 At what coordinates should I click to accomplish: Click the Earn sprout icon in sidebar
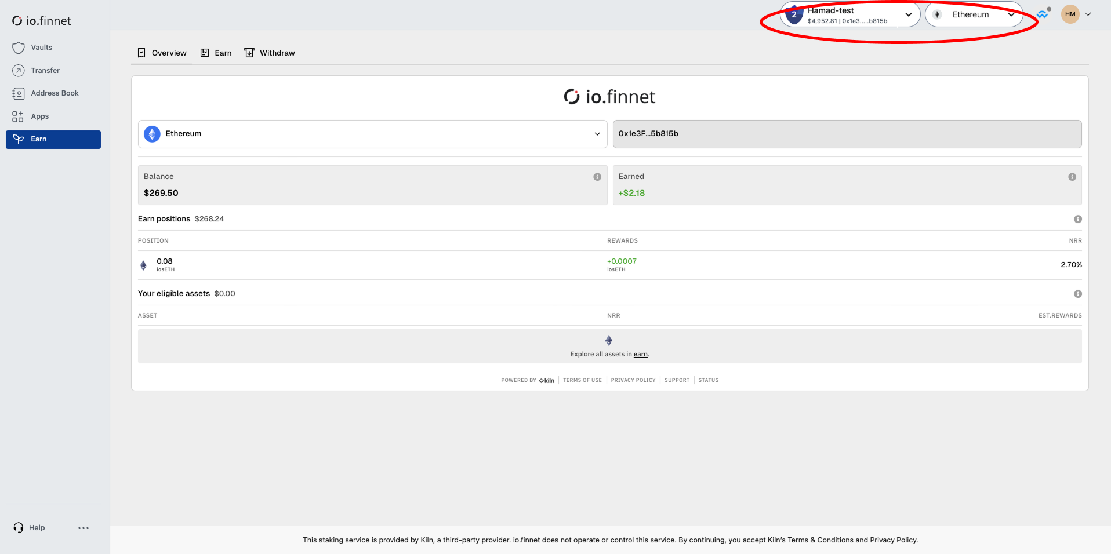(19, 139)
